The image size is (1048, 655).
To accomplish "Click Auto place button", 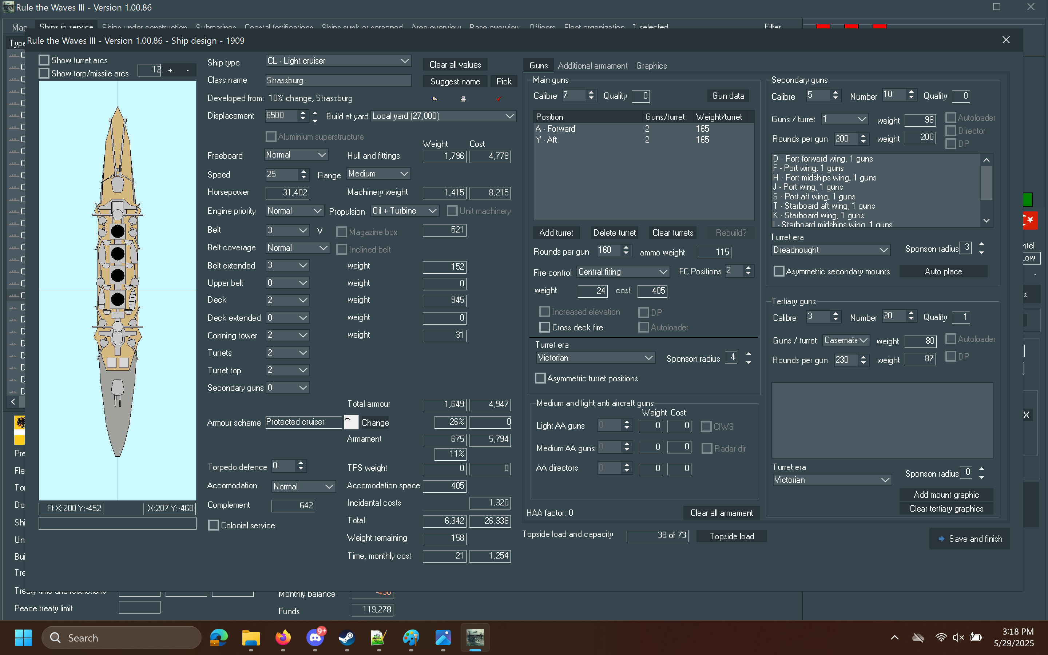I will pos(943,271).
